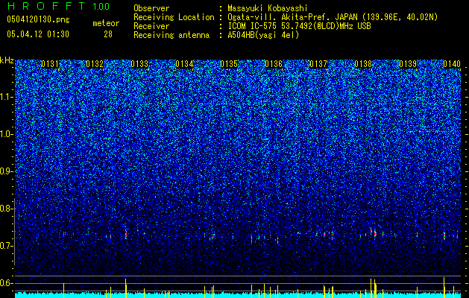Click the 1.1 kHz axis label
469x298 pixels.
pos(7,97)
